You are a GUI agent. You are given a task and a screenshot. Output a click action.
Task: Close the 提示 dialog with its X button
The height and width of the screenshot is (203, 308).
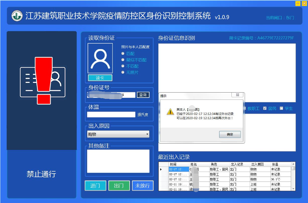[x=237, y=95]
